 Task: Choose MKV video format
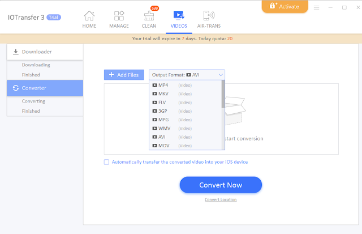(x=185, y=93)
